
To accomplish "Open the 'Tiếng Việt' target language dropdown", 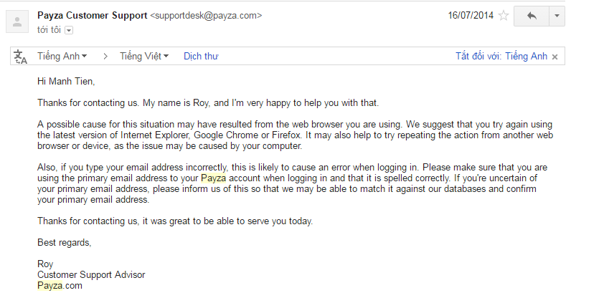I will (x=143, y=56).
